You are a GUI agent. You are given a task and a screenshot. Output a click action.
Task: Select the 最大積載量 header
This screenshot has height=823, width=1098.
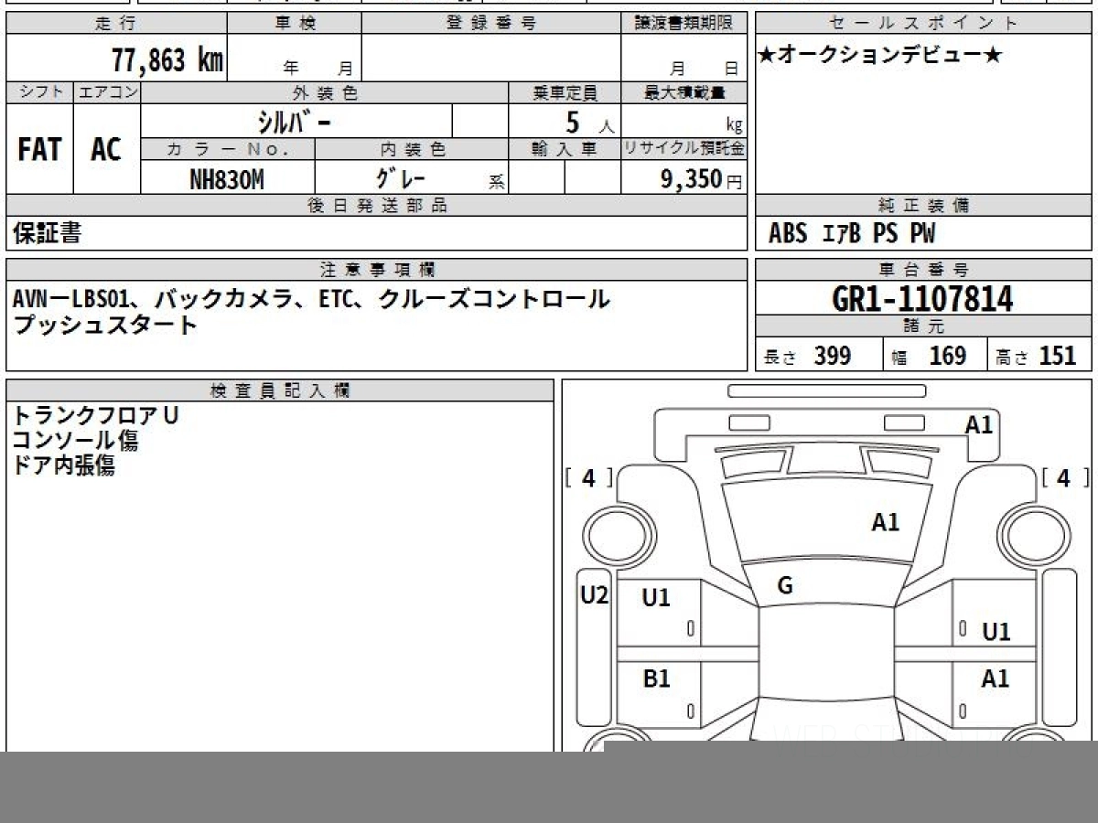click(x=684, y=92)
